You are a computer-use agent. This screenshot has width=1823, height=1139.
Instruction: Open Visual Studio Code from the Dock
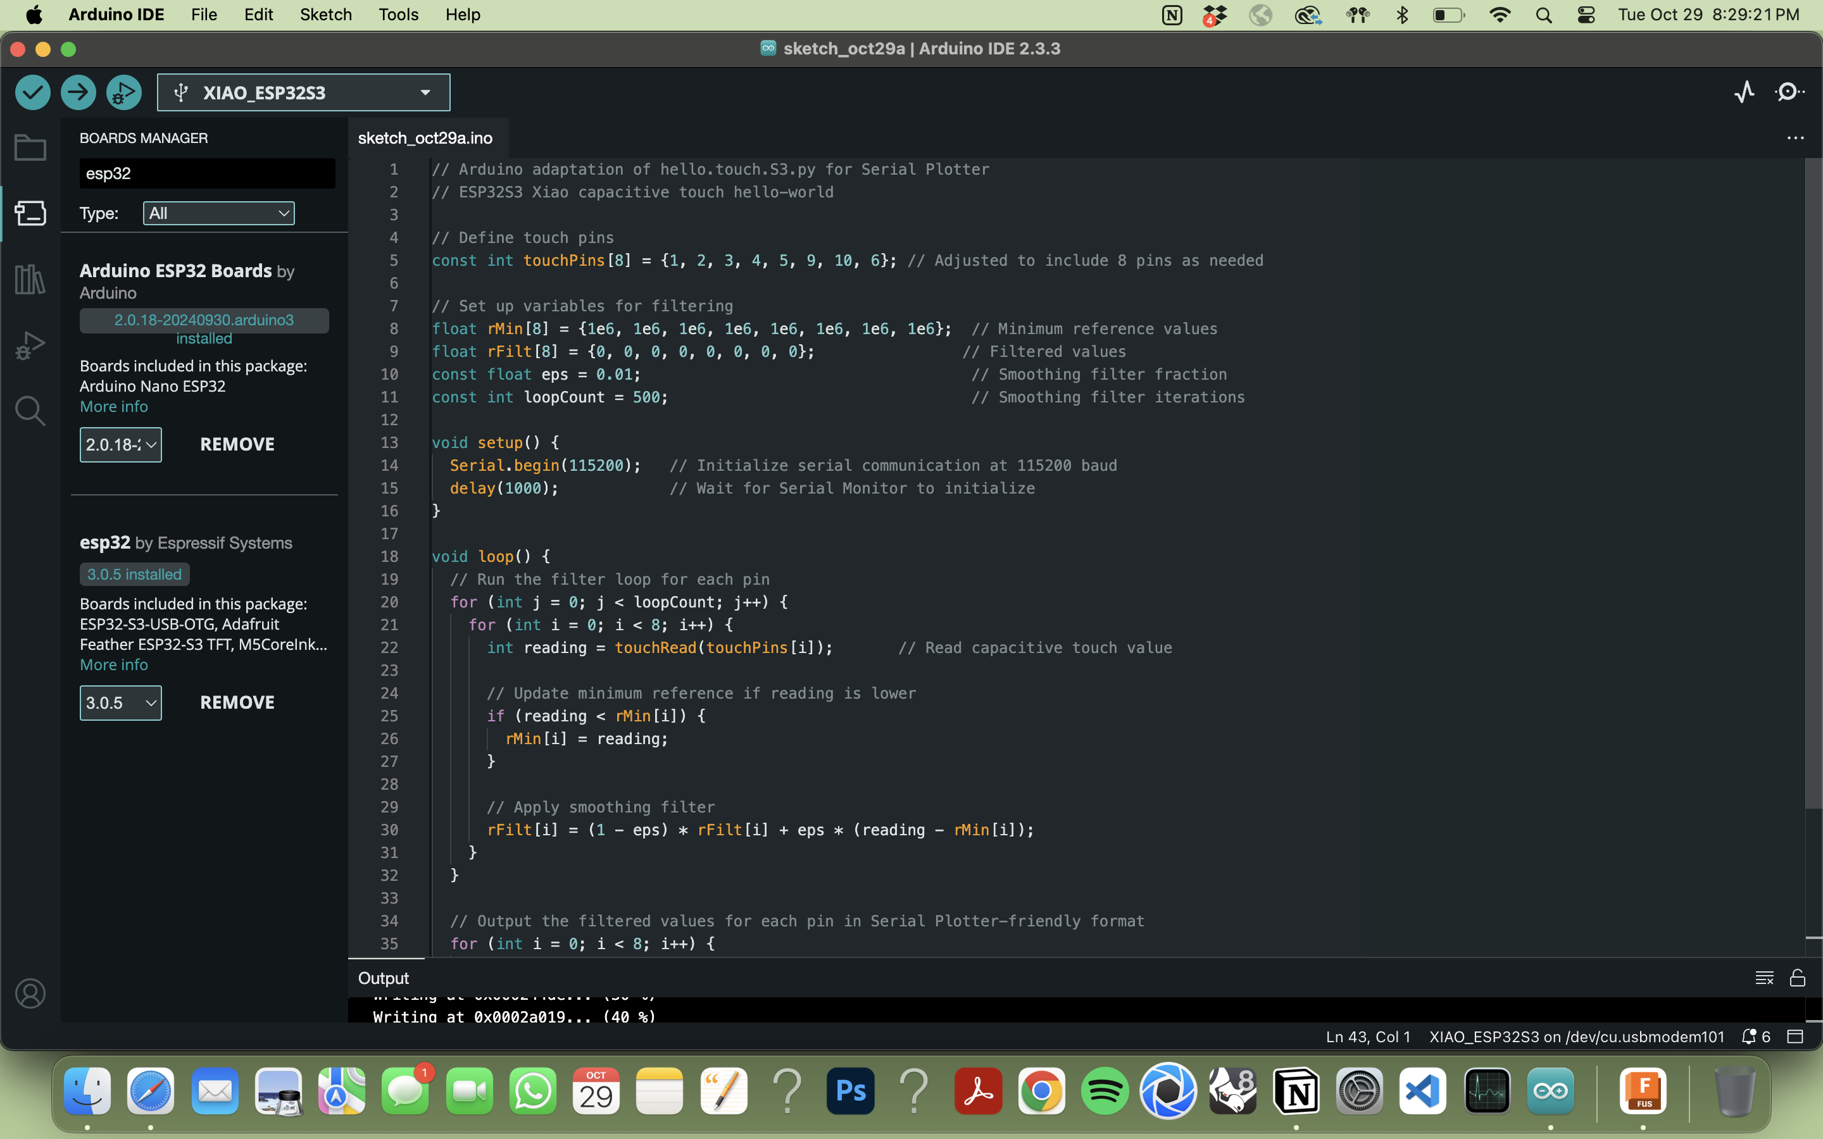tap(1422, 1091)
